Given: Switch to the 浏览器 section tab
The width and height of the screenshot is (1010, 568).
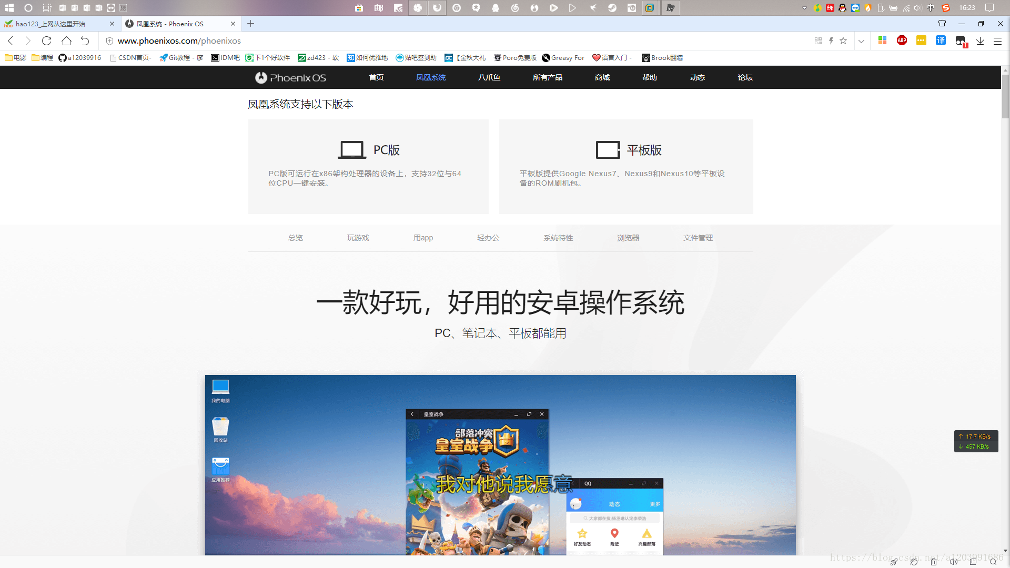Looking at the screenshot, I should [x=628, y=238].
